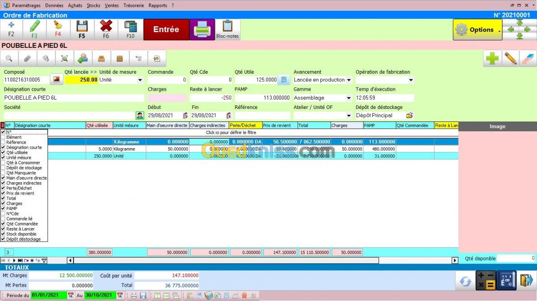Click the eraser icon at top right
Viewport: 537px width, 301px height.
(528, 59)
